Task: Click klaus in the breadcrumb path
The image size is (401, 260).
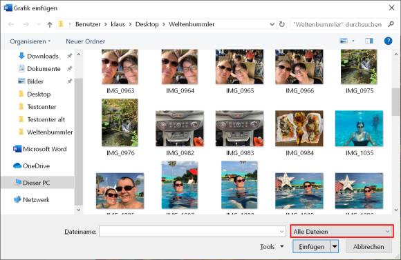Action: click(x=118, y=24)
